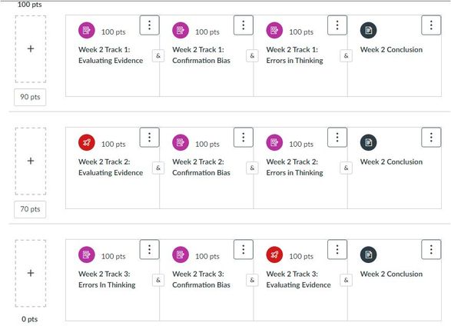Open options menu for second-row Week 2 Conclusion

pyautogui.click(x=431, y=138)
